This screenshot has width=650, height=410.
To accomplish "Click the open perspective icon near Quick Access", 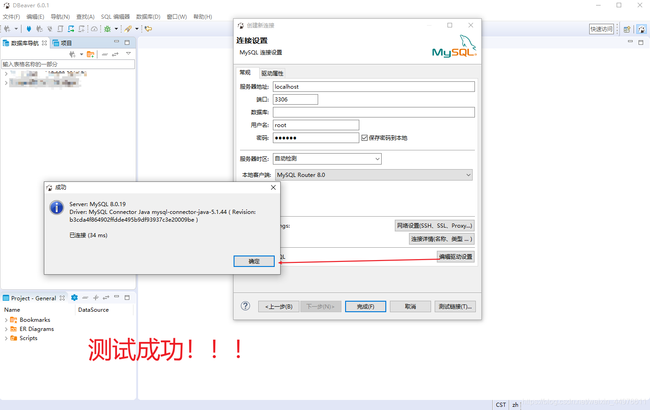I will [x=627, y=29].
